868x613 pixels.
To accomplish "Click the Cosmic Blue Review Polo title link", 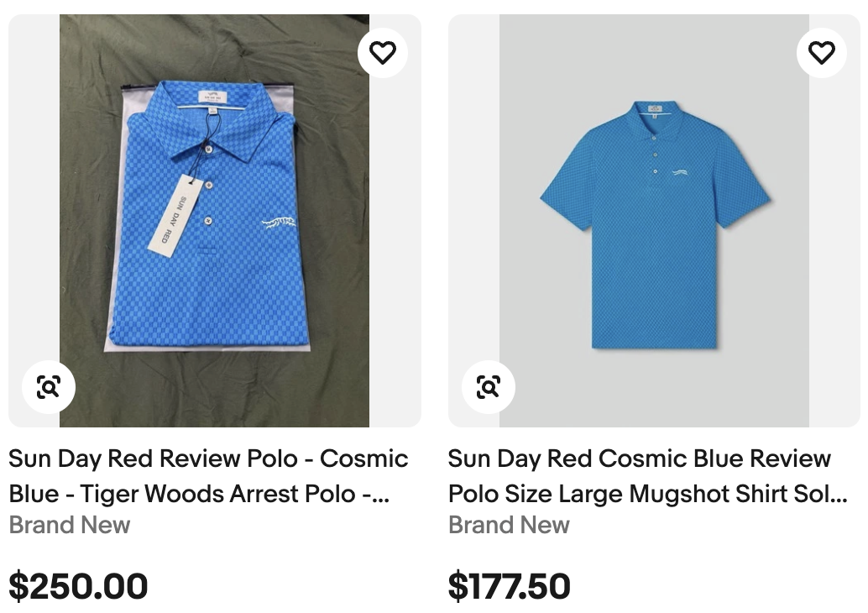I will tap(207, 476).
